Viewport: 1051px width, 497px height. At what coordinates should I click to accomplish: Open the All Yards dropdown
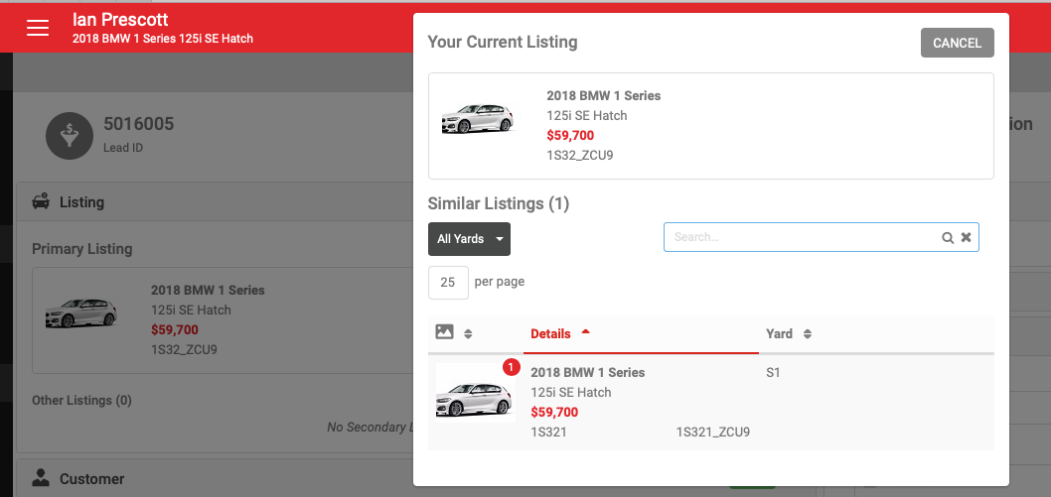(x=469, y=239)
